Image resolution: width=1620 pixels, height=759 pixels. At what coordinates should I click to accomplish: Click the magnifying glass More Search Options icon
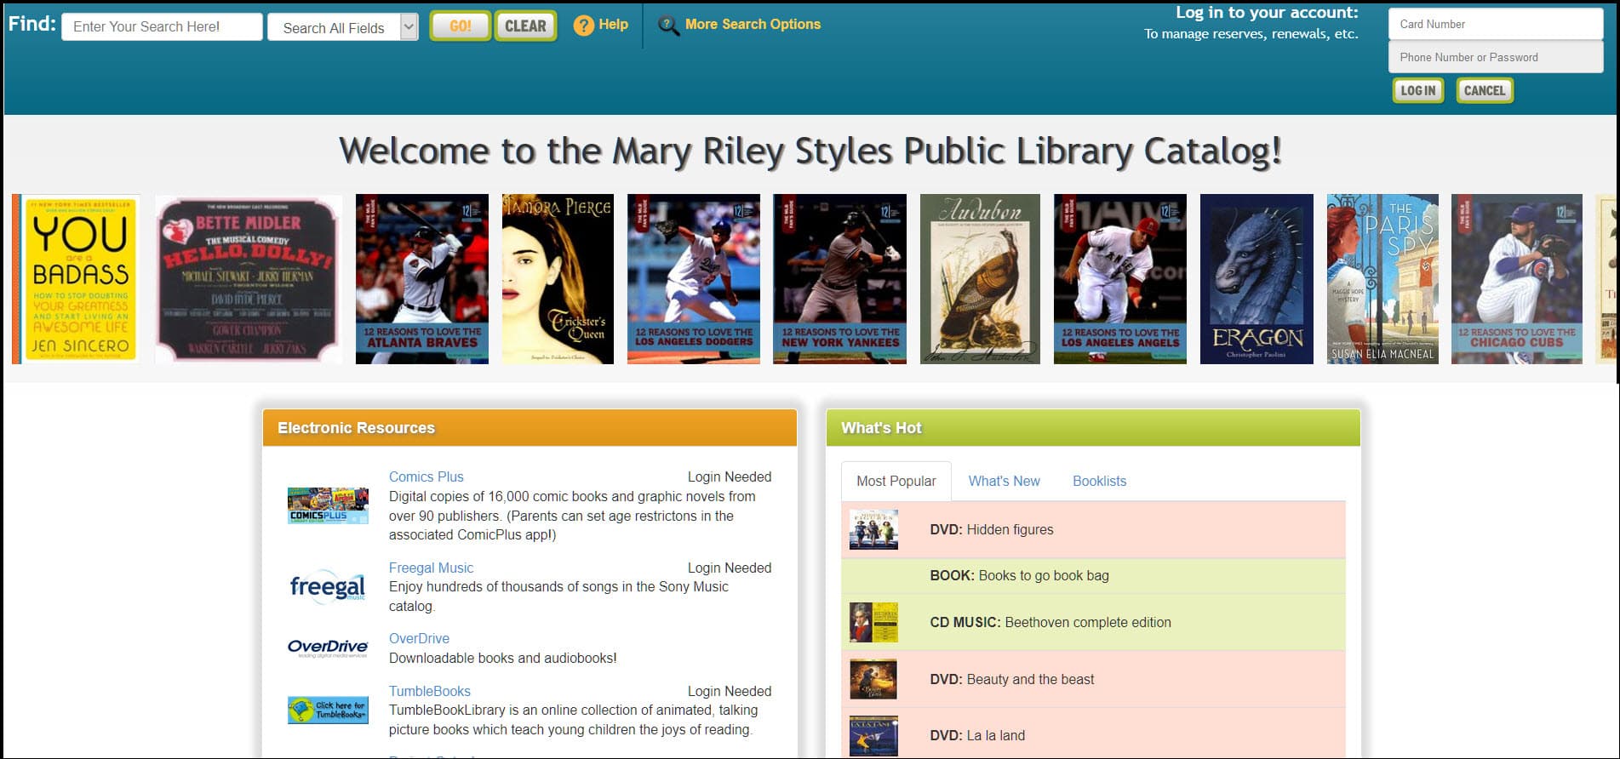[x=668, y=26]
